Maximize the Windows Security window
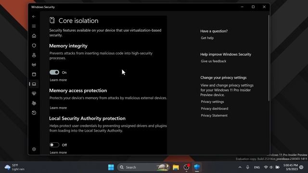Viewport: 308px width, 173px height. (253, 7)
